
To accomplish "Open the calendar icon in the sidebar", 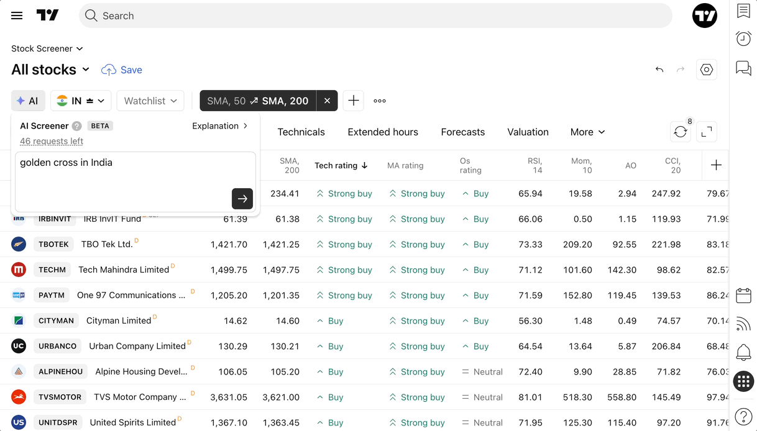I will (x=743, y=295).
